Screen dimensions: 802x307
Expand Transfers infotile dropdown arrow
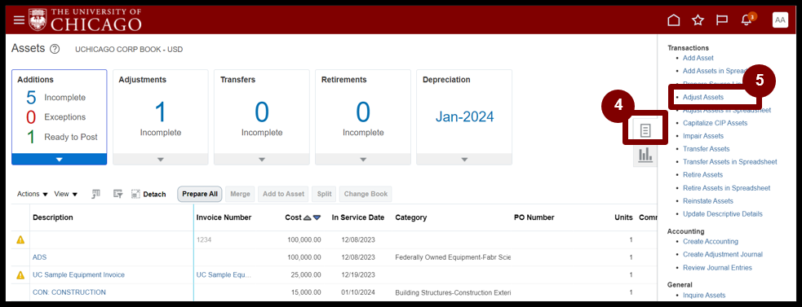262,160
